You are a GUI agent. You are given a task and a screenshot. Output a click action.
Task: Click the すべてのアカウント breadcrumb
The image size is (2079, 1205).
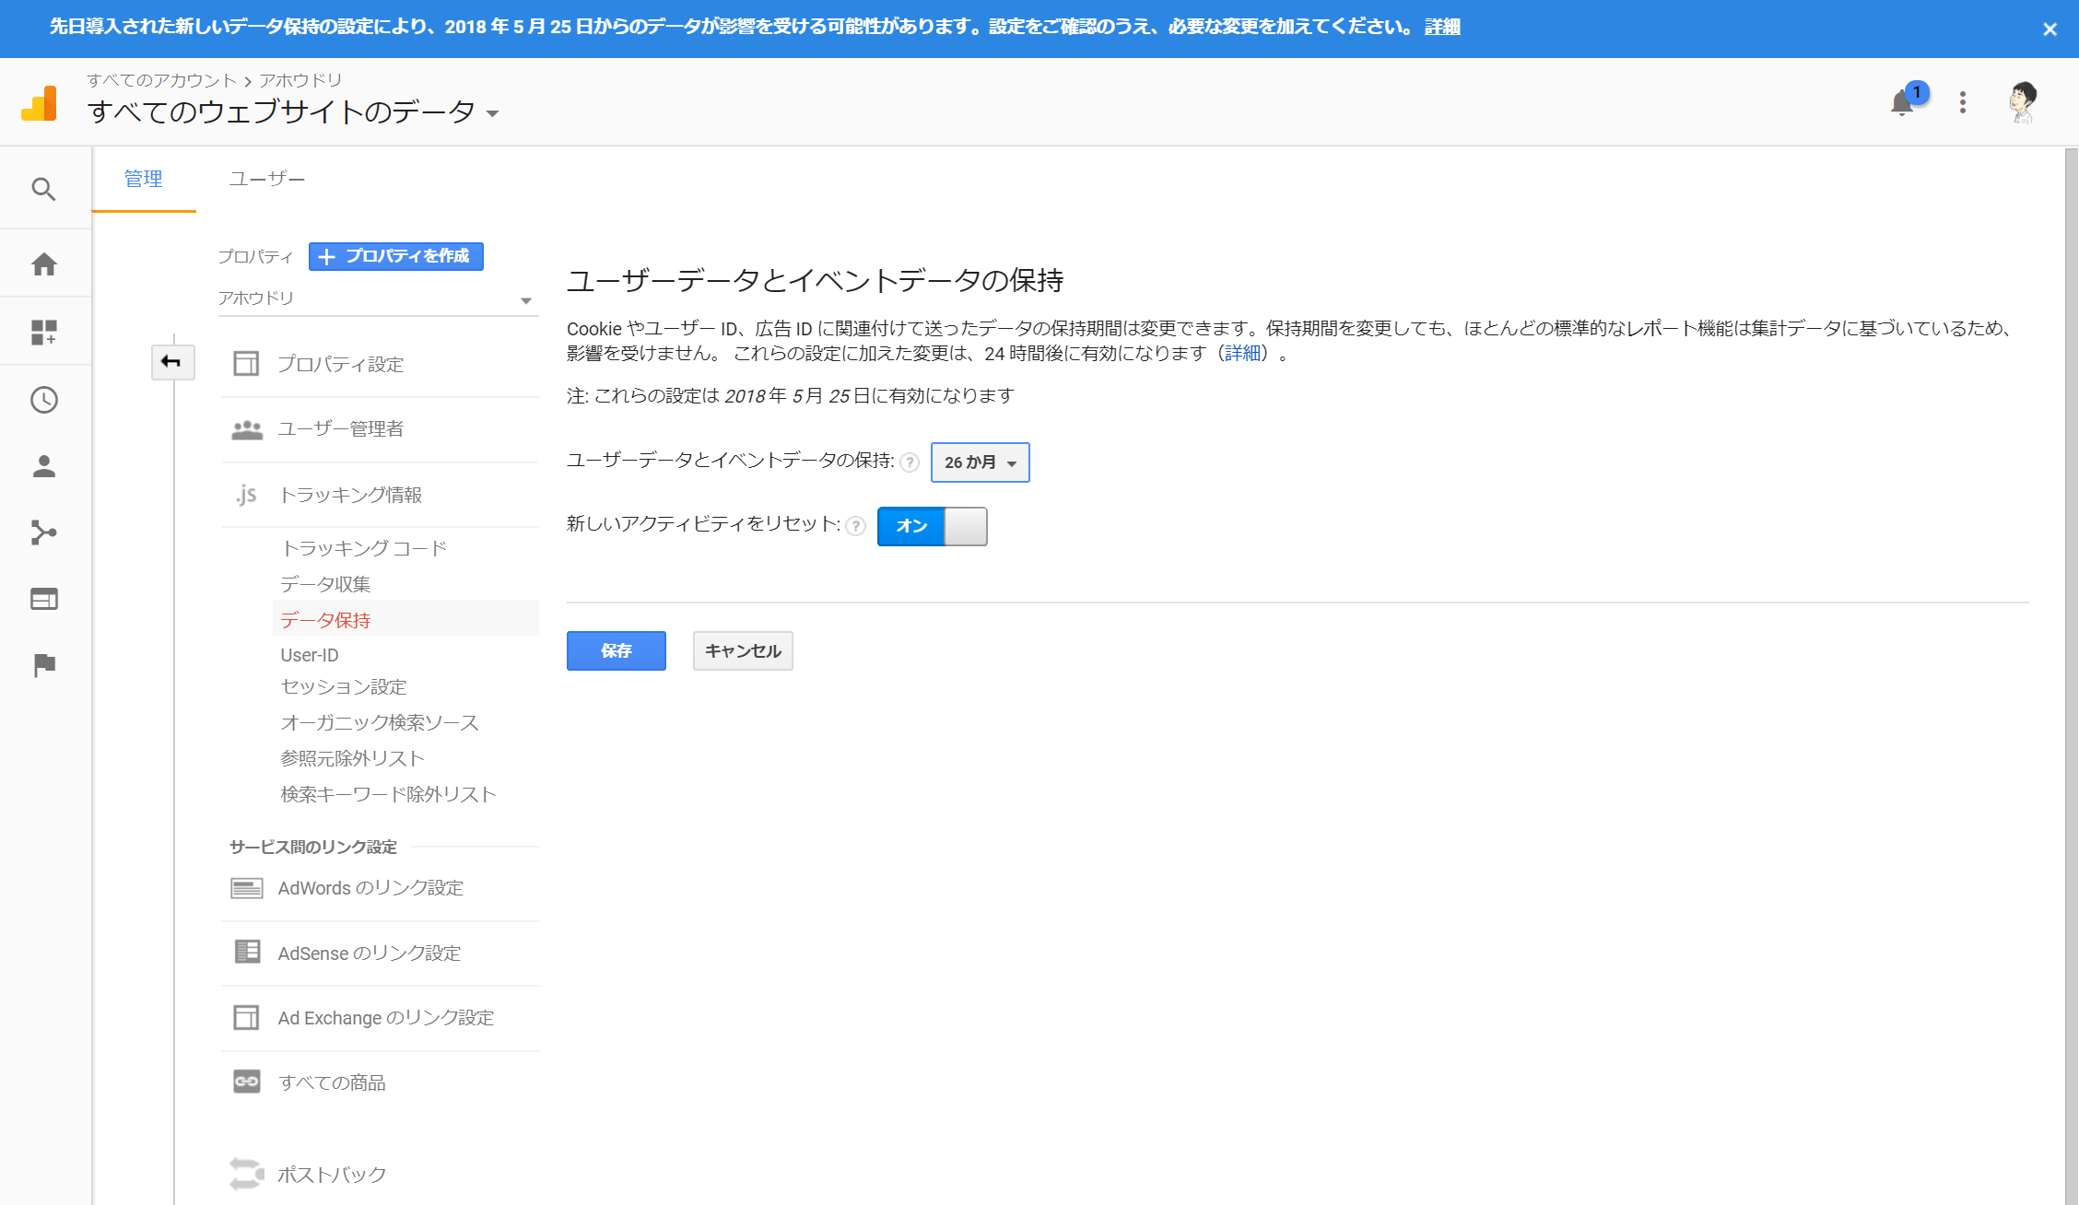(x=161, y=80)
